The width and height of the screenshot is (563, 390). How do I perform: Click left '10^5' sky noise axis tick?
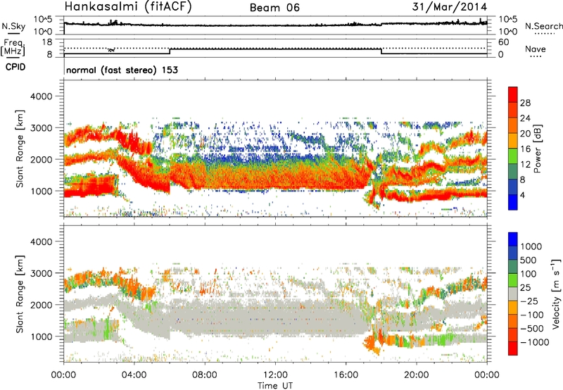click(x=43, y=19)
